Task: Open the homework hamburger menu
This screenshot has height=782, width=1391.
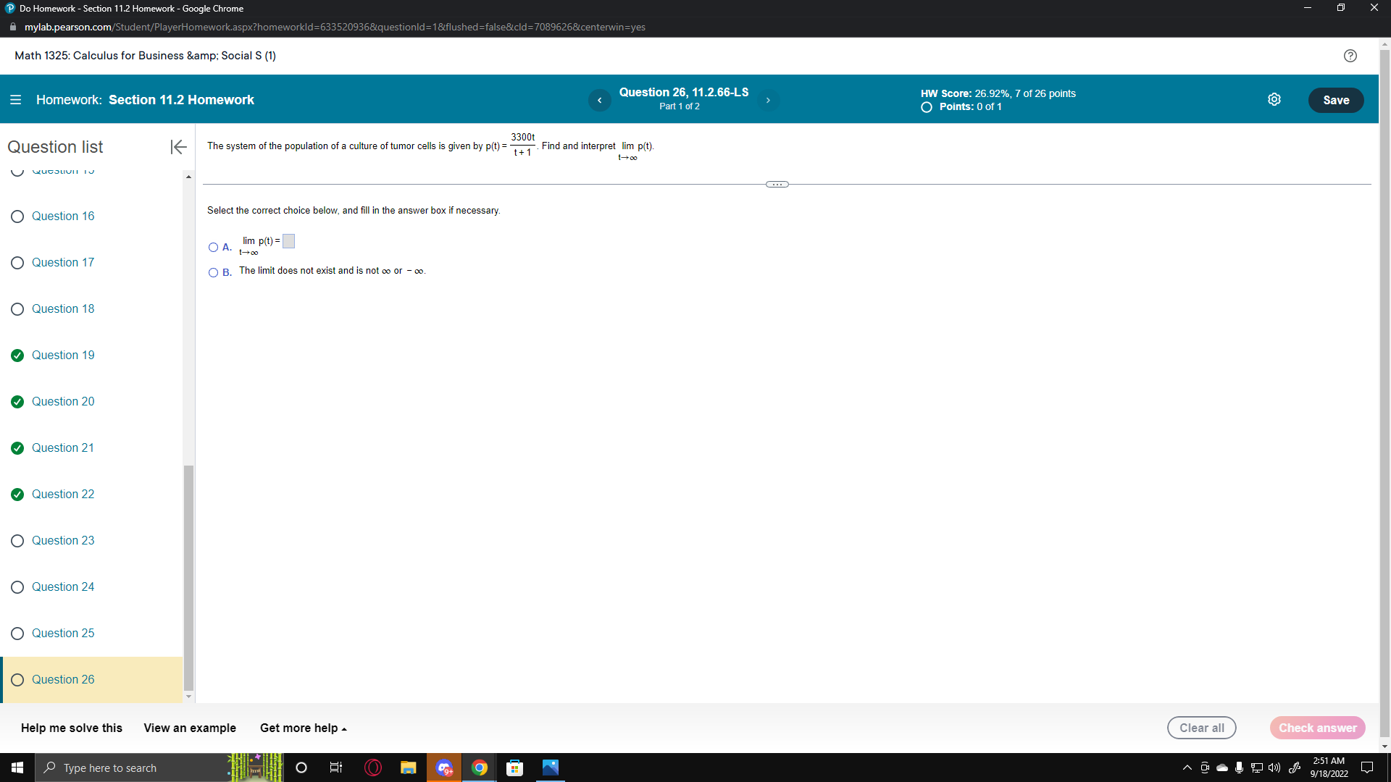Action: [15, 100]
